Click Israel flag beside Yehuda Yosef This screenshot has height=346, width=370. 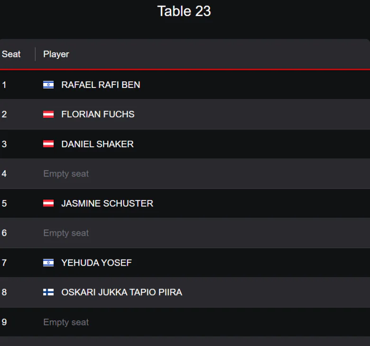[48, 263]
